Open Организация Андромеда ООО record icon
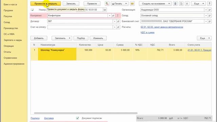This screenshot has height=122, width=217. click(x=210, y=10)
